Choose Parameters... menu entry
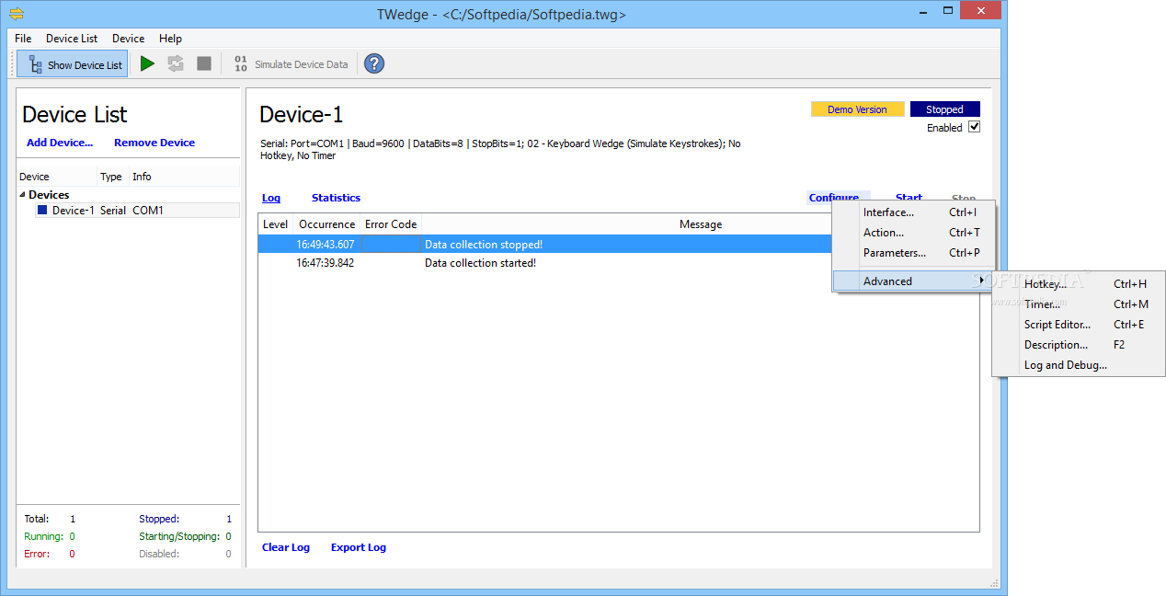 [913, 253]
